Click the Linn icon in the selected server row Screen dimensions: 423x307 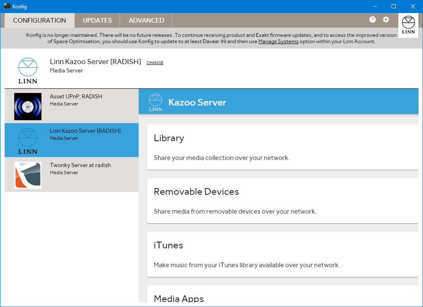pyautogui.click(x=28, y=141)
